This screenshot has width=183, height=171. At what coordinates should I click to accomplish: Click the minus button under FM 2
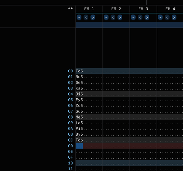[x=106, y=17]
